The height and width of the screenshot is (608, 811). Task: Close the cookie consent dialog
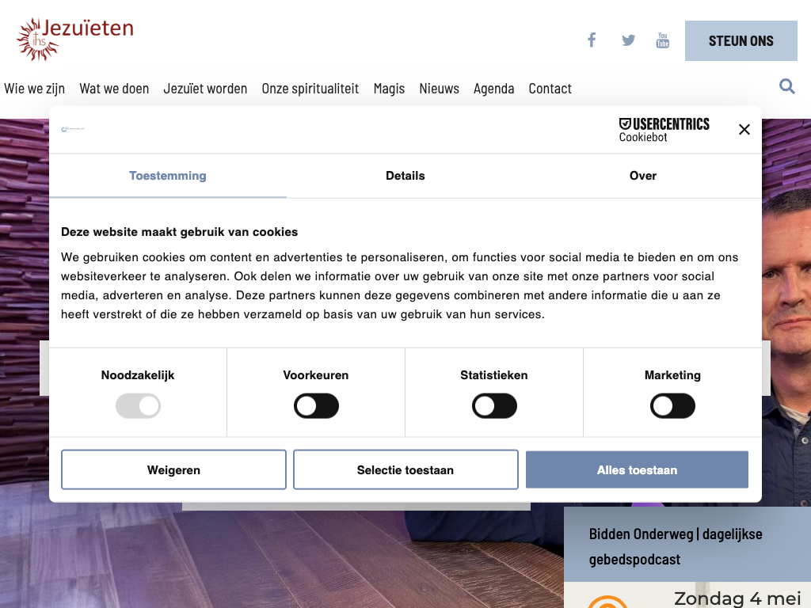pos(744,129)
